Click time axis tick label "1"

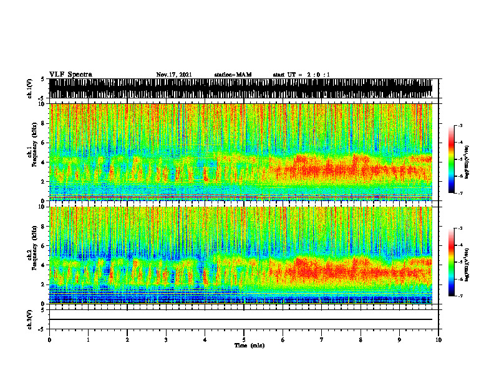(88, 339)
